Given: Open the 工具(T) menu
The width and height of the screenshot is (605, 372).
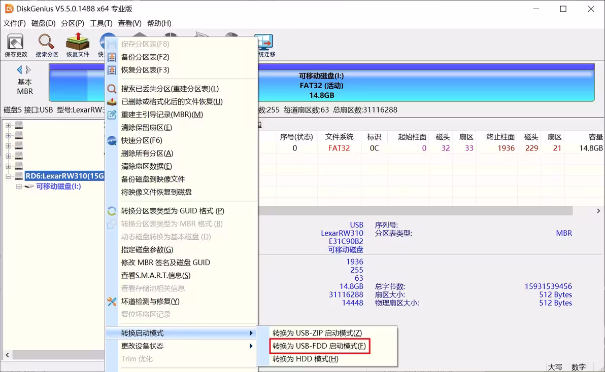Looking at the screenshot, I should (x=101, y=23).
